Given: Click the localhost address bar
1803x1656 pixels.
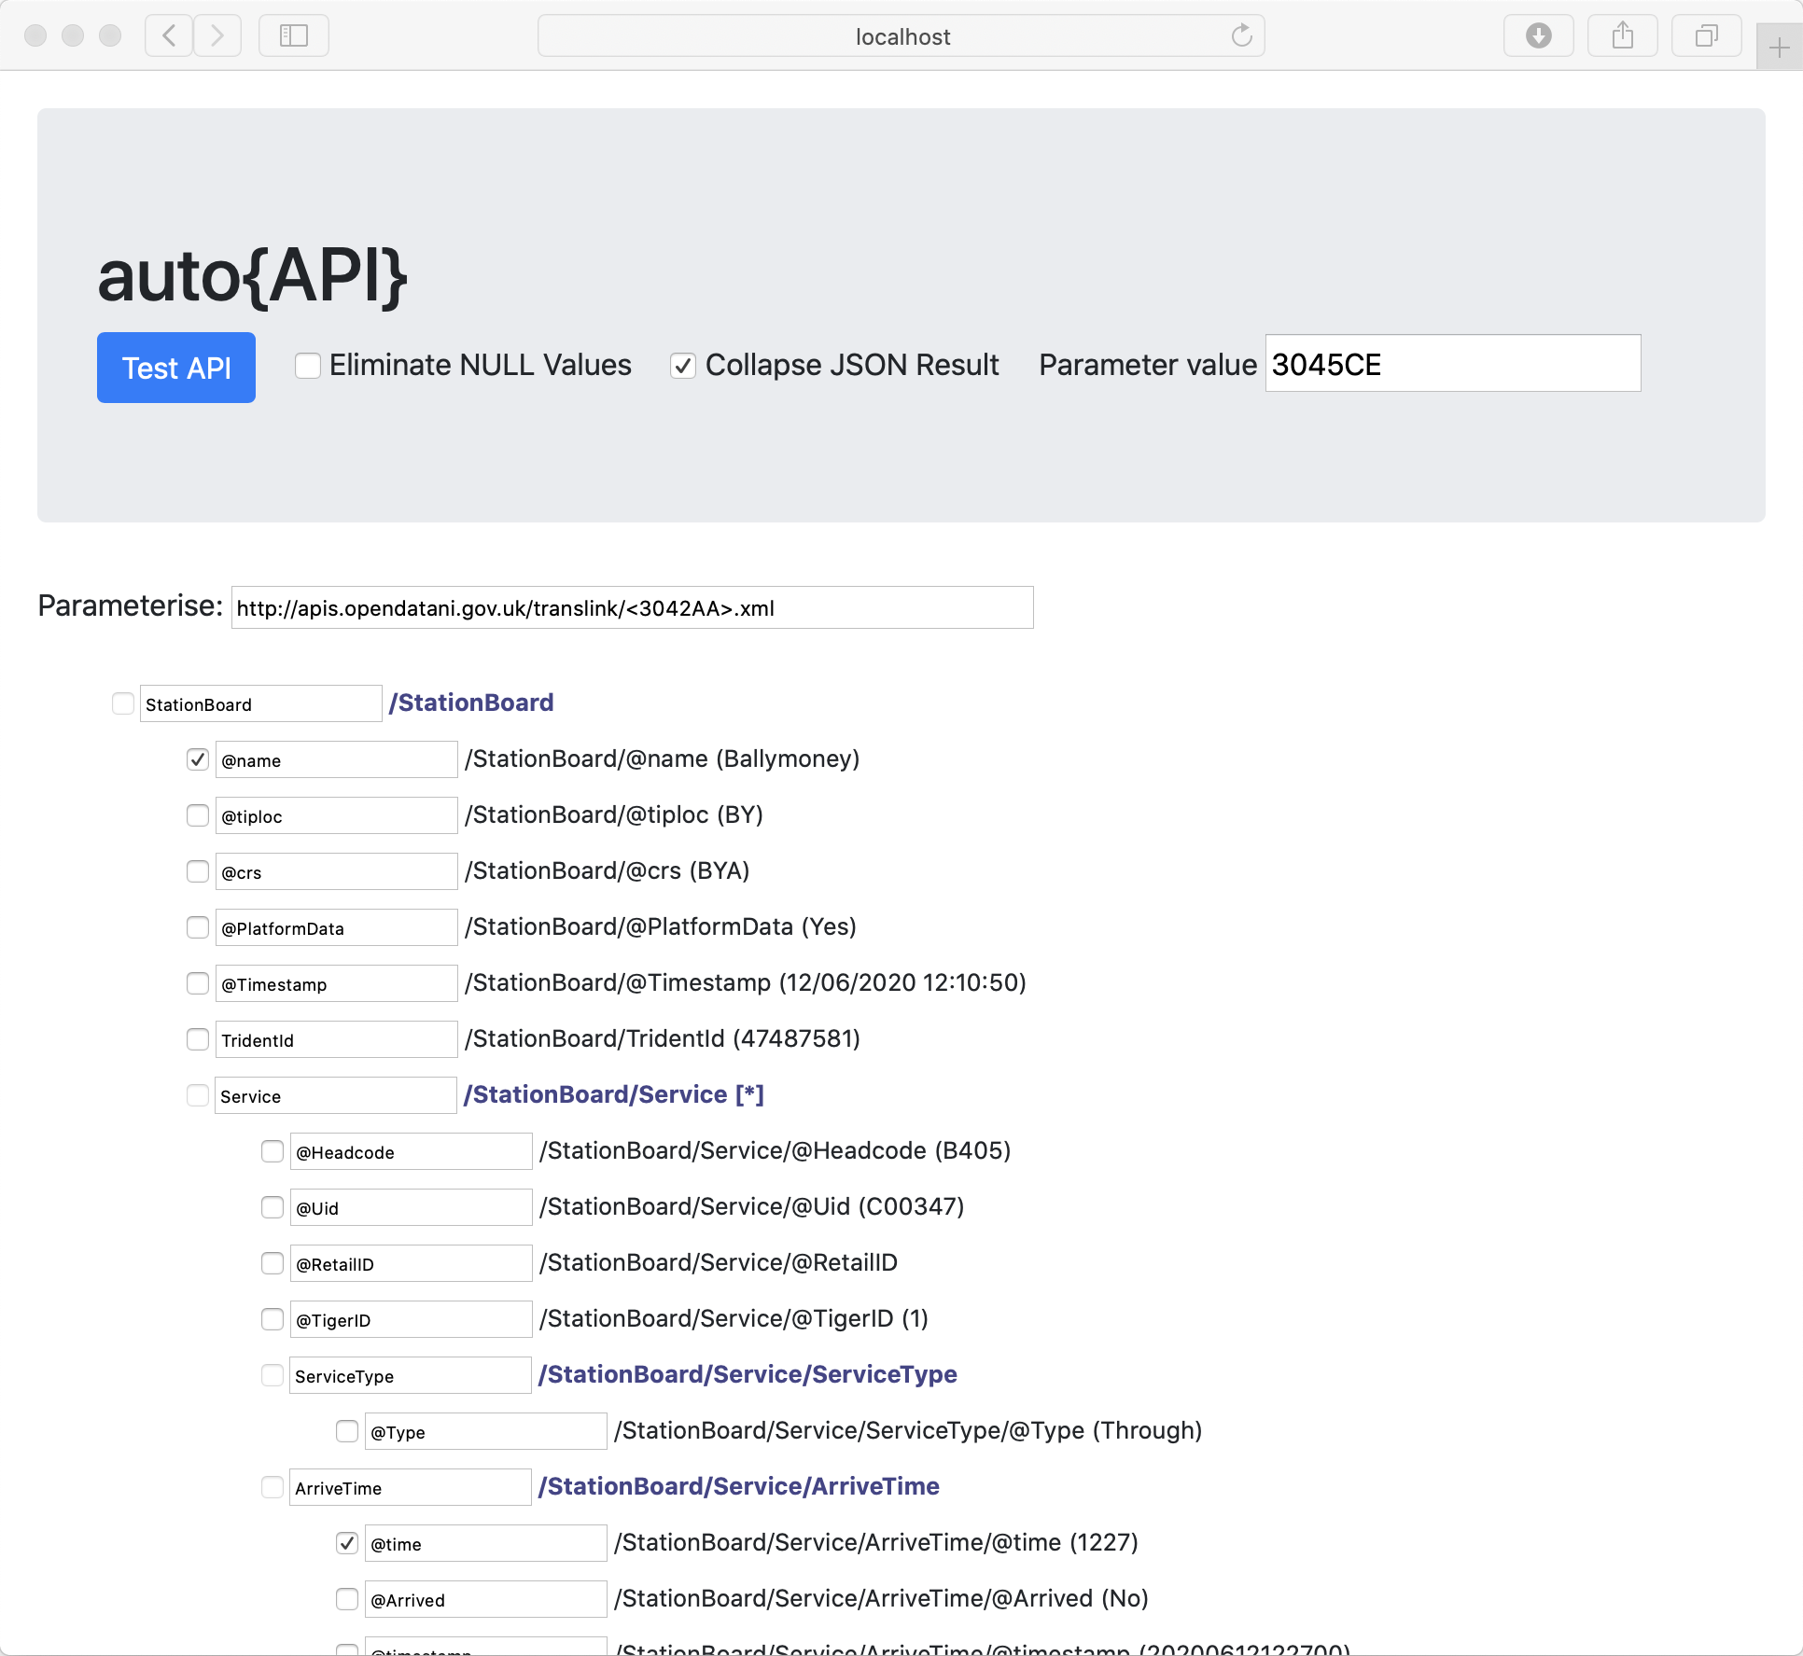Looking at the screenshot, I should pyautogui.click(x=901, y=36).
